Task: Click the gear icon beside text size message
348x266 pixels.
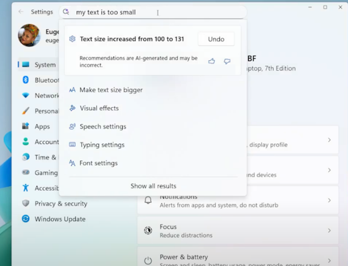Action: tap(73, 39)
